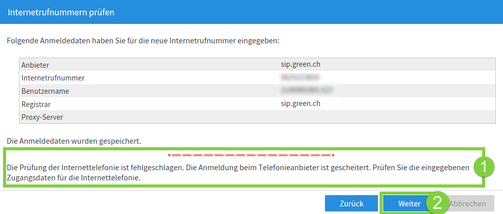Screen dimensions: 503x214
Task: Click the Registrar value sip.green.ch
Action: (300, 103)
